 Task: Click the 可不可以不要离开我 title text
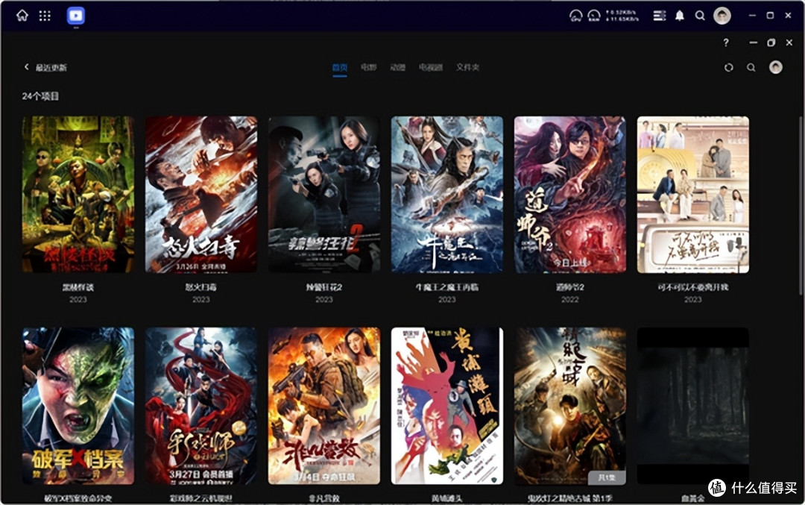click(x=693, y=287)
